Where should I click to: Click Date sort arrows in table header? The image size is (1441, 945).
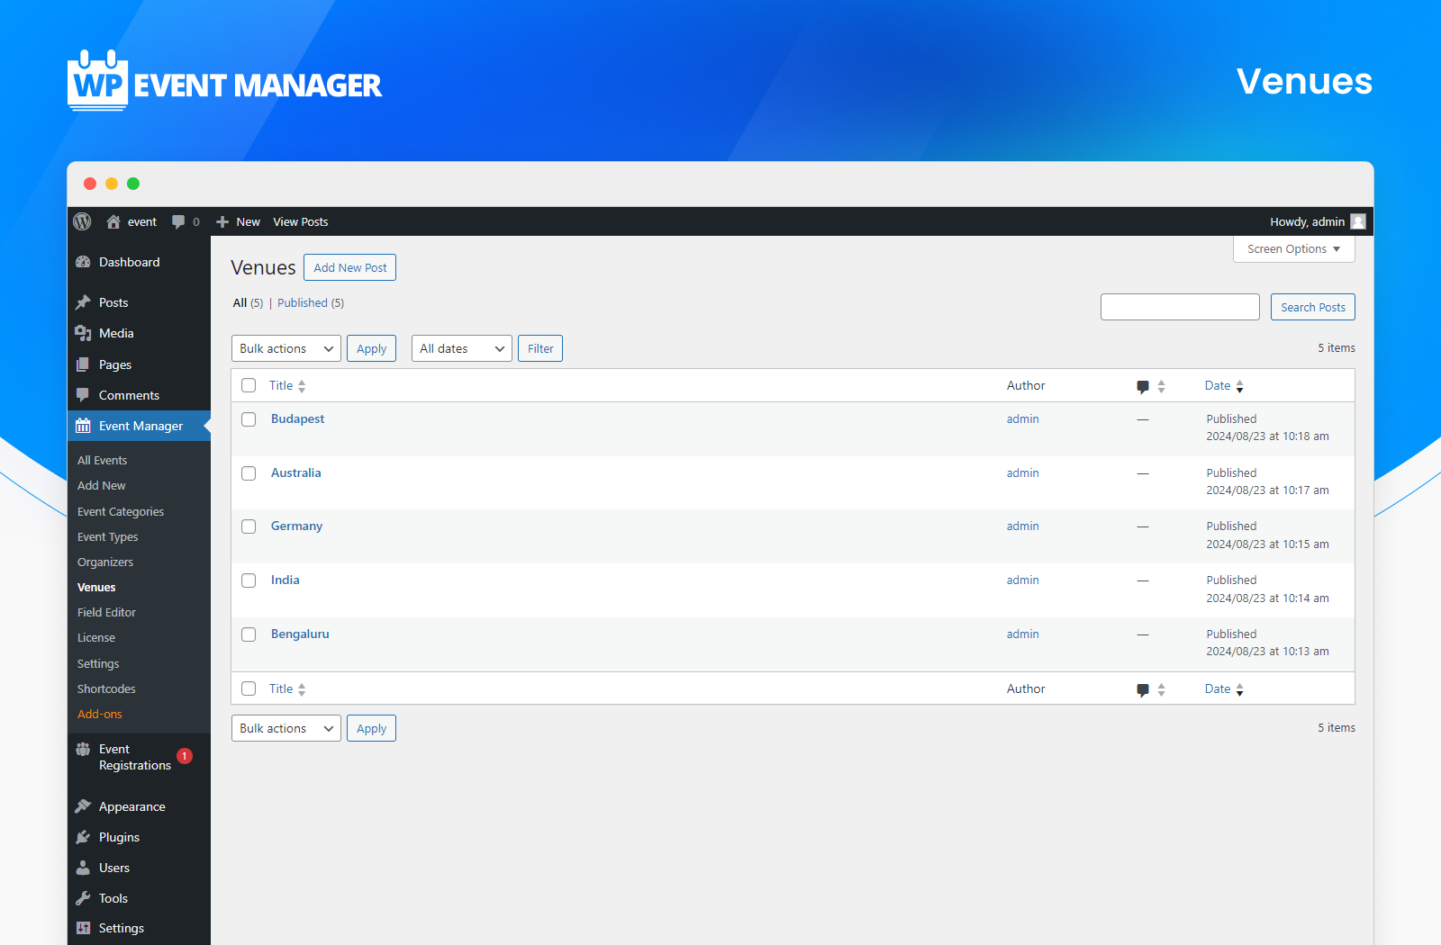1240,386
